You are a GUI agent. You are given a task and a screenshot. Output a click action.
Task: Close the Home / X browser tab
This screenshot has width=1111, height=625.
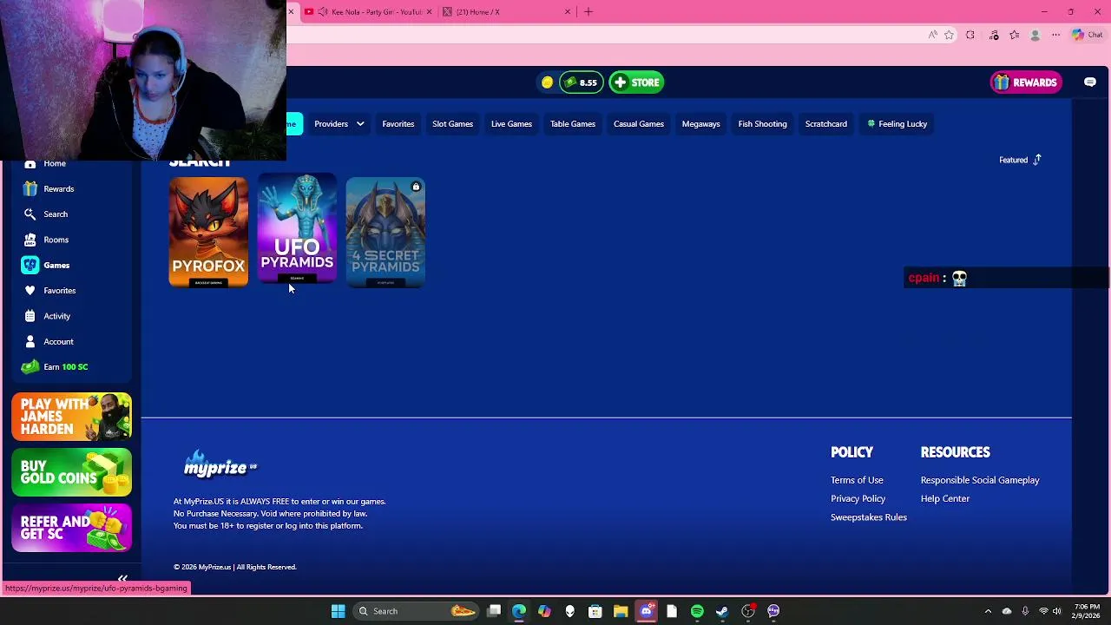(x=568, y=12)
